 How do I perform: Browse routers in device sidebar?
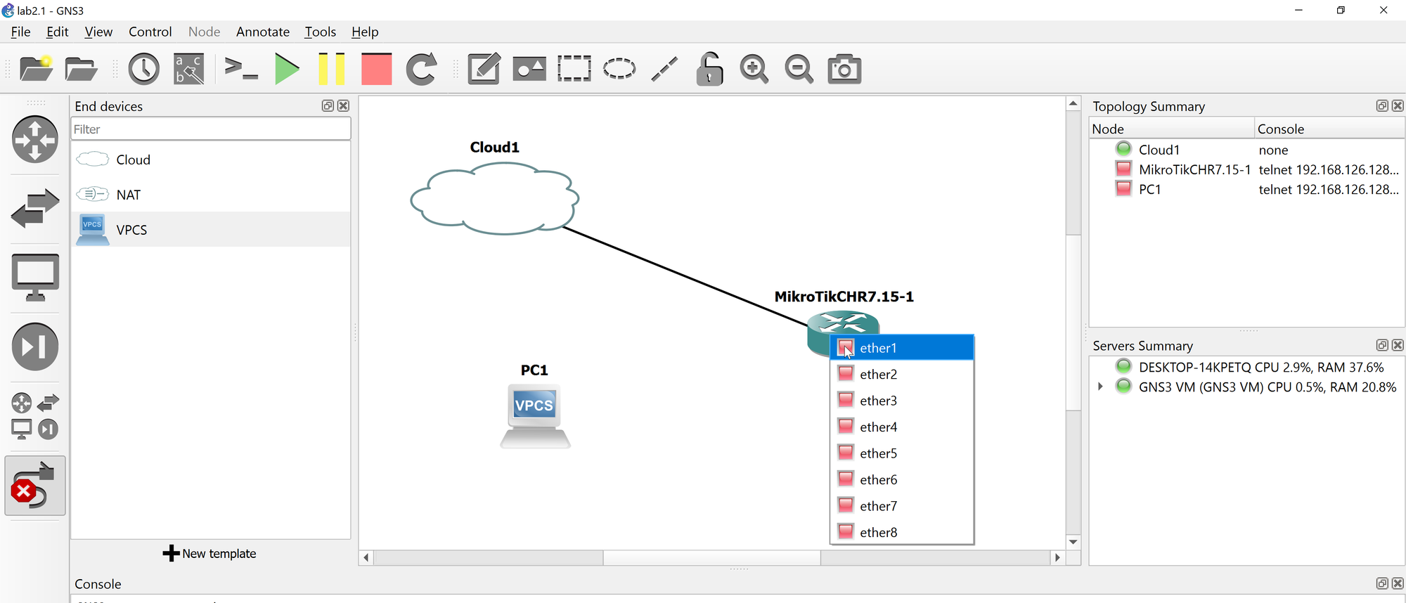(35, 139)
